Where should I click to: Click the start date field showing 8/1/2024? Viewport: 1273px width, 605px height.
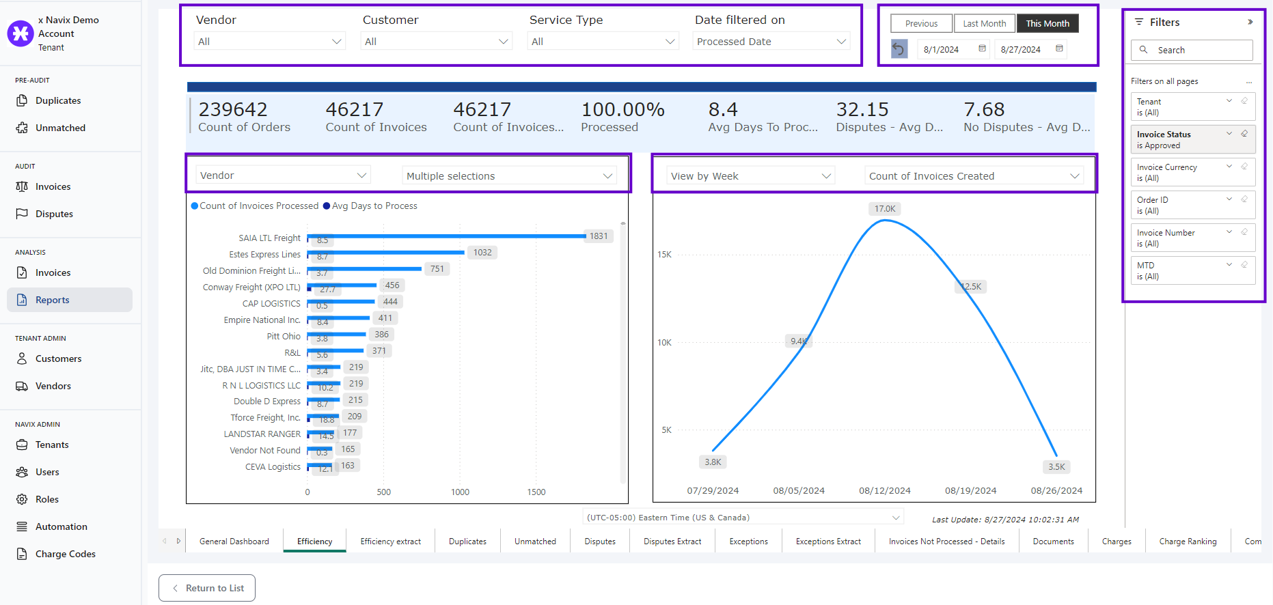pos(953,49)
